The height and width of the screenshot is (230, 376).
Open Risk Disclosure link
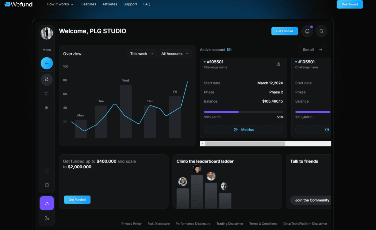click(x=159, y=224)
